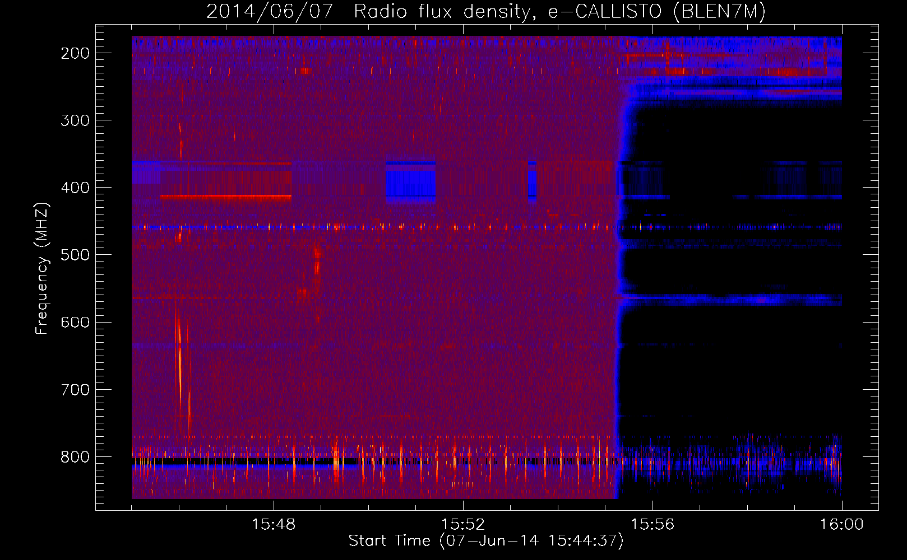This screenshot has width=907, height=560.
Task: Click the "Start Time (07-Jun-14 15:44:37)" label
Action: click(x=486, y=541)
